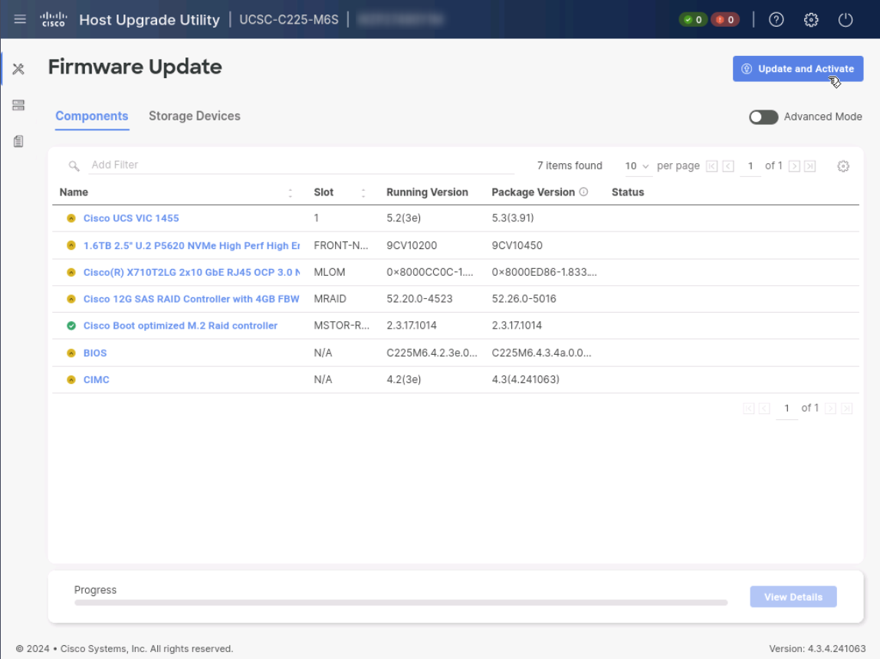Go to last page using top pager
Image resolution: width=880 pixels, height=659 pixels.
pyautogui.click(x=809, y=166)
